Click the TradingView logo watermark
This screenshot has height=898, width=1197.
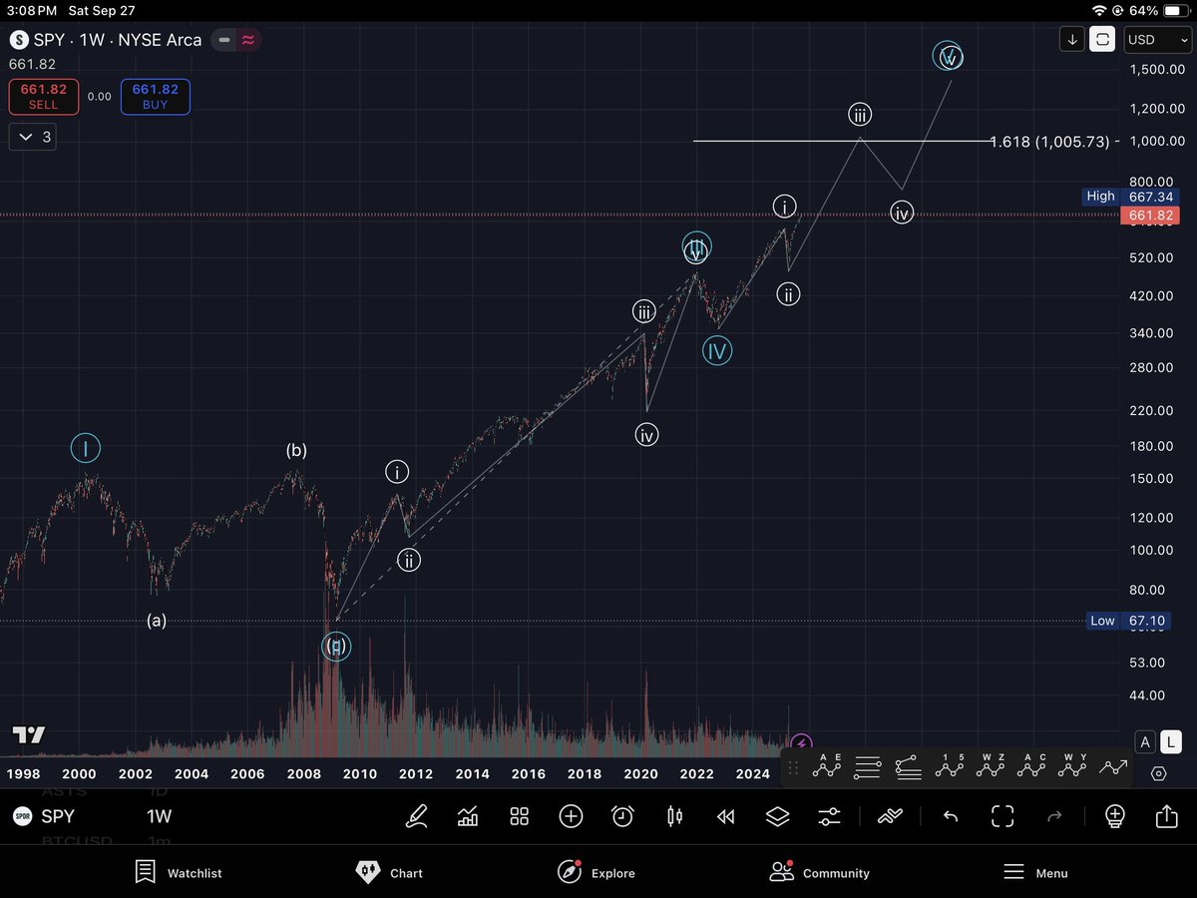(27, 735)
